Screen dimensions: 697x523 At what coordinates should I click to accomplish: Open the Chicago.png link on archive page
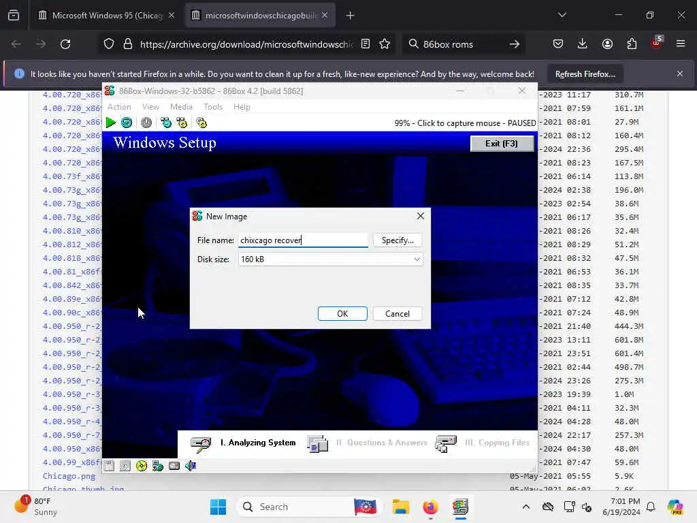(x=69, y=476)
